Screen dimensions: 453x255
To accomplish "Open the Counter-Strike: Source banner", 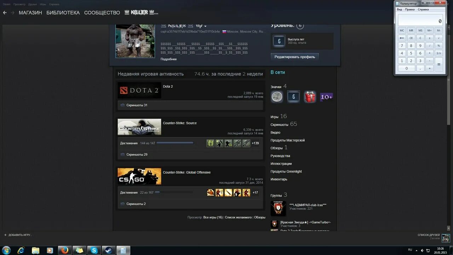I will pos(139,127).
